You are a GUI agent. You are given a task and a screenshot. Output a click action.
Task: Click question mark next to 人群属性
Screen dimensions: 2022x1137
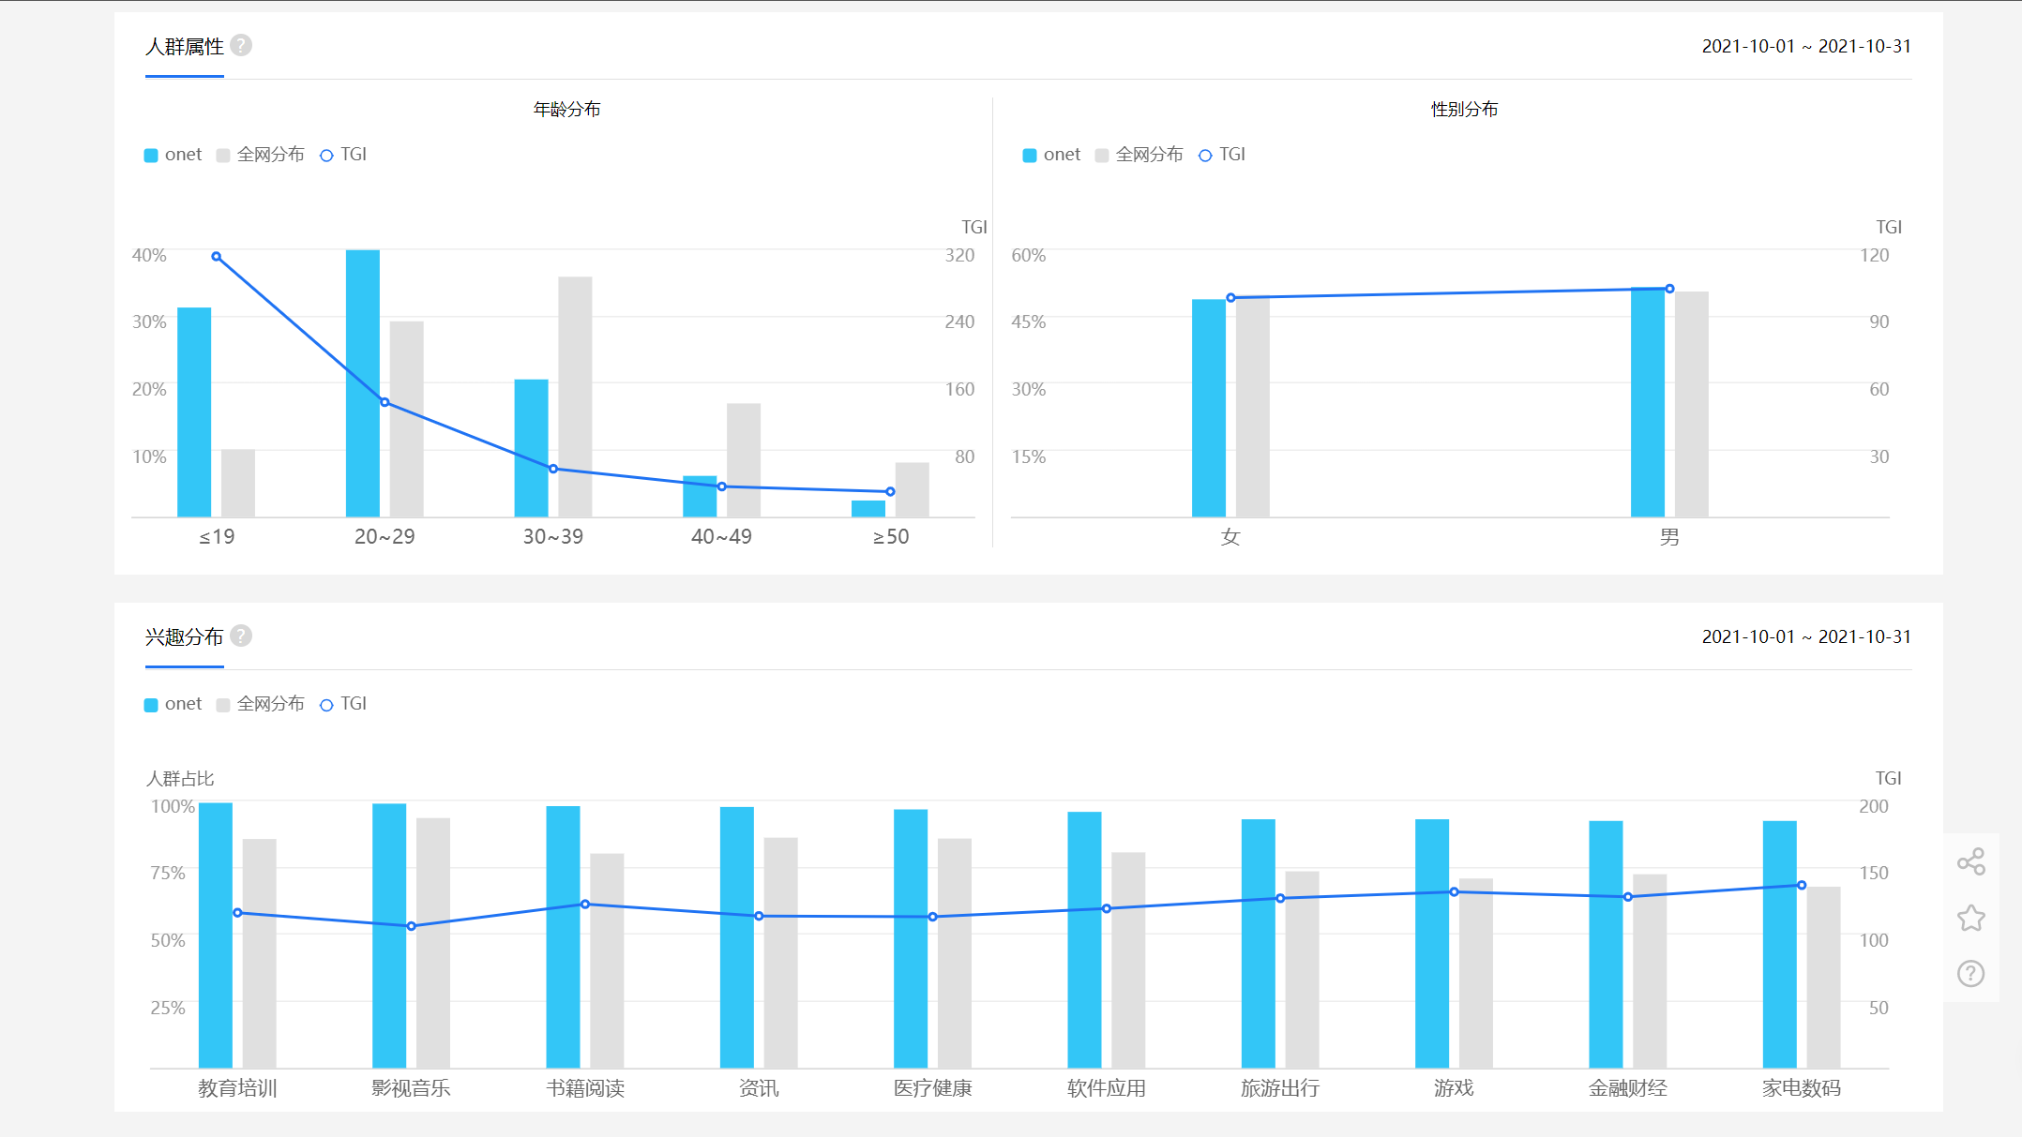click(x=241, y=45)
